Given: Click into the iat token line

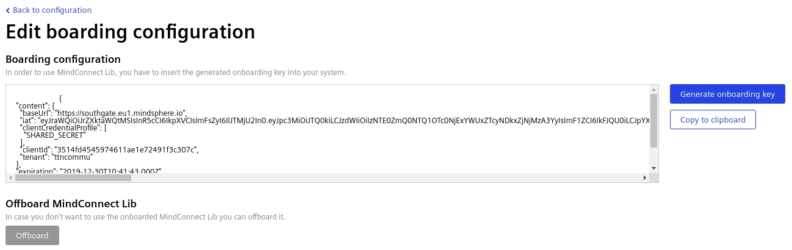Looking at the screenshot, I should tap(305, 121).
